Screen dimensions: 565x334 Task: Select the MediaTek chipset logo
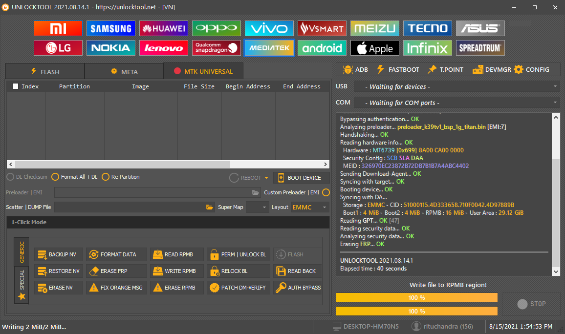269,48
